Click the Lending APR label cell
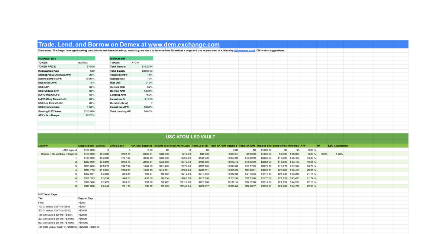The image size is (446, 234). [120, 95]
